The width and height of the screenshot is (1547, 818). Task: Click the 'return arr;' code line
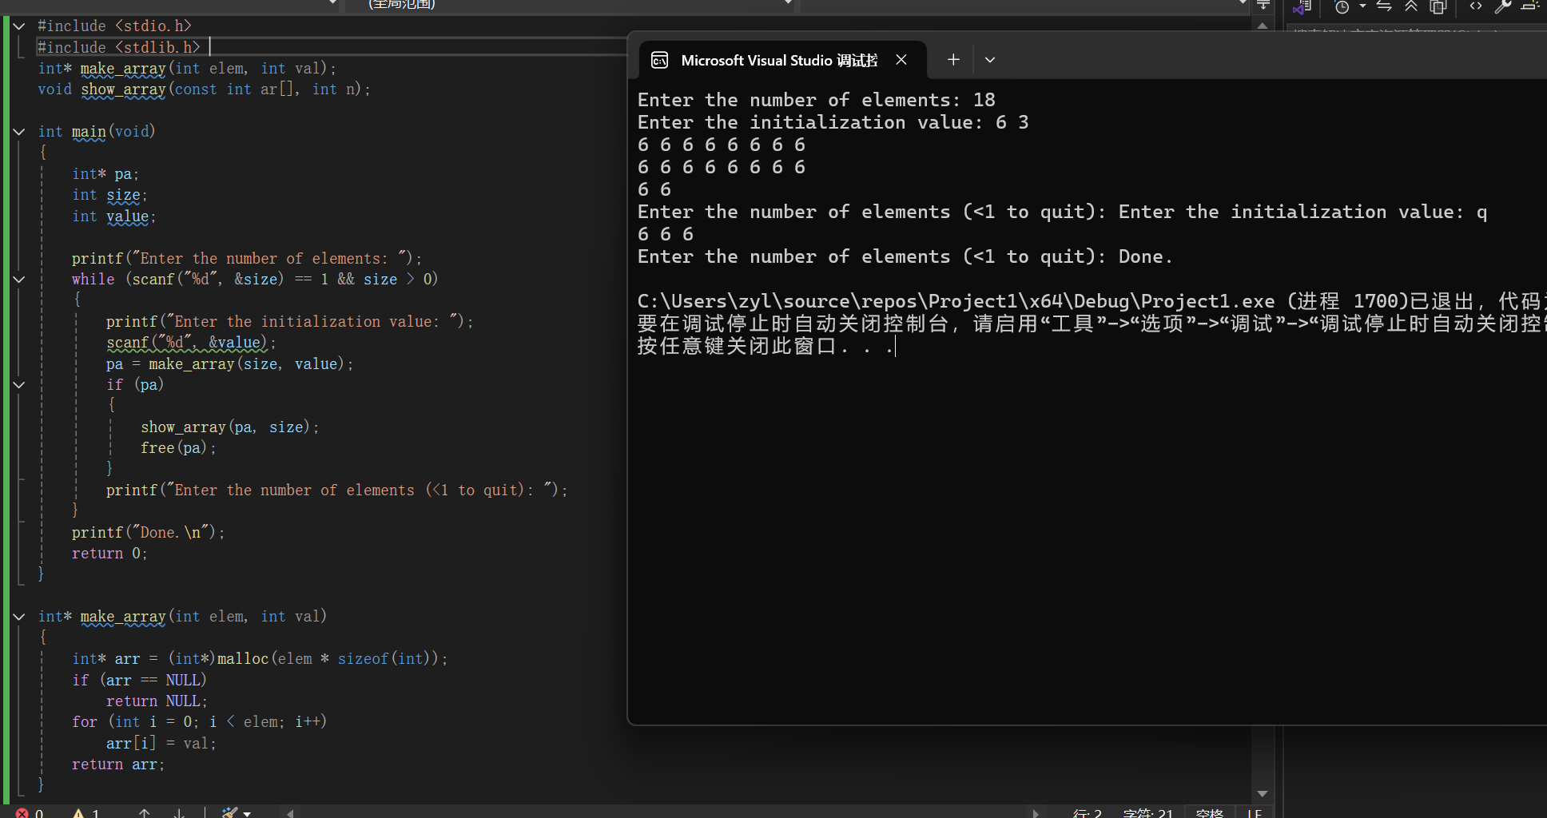118,764
